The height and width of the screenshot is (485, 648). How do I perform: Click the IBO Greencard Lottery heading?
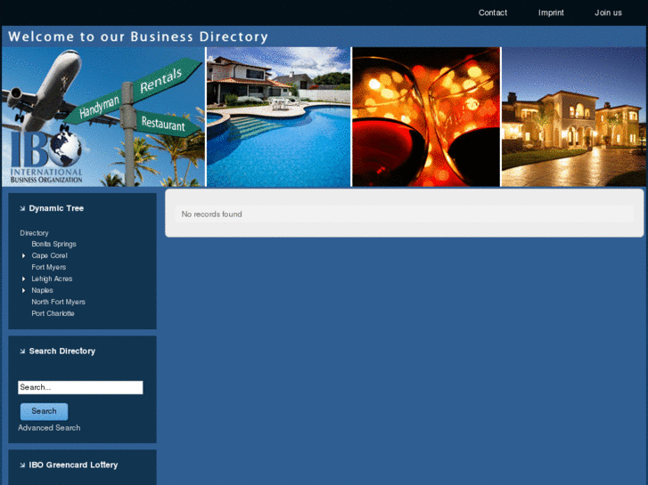click(x=73, y=465)
